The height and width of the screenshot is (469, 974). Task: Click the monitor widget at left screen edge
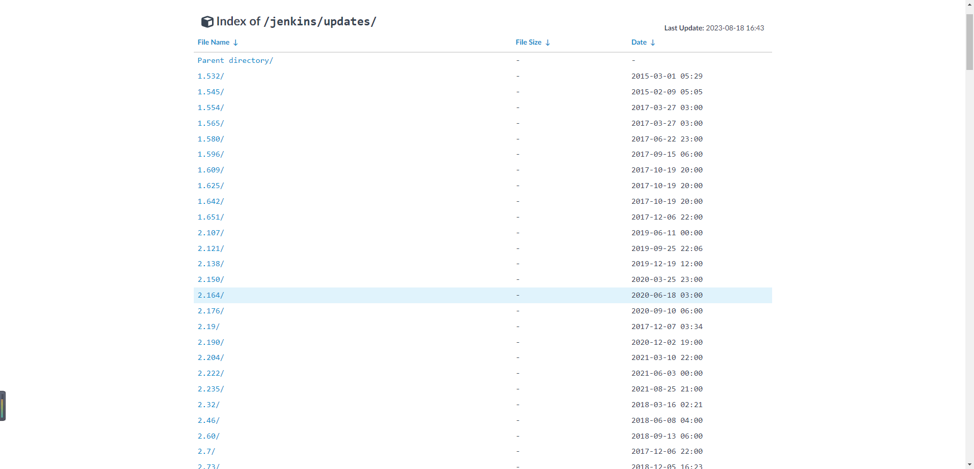[3, 406]
